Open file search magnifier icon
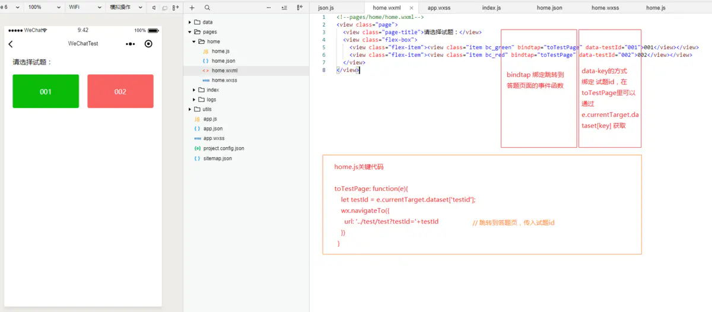Viewport: 712px width, 312px height. pyautogui.click(x=207, y=8)
